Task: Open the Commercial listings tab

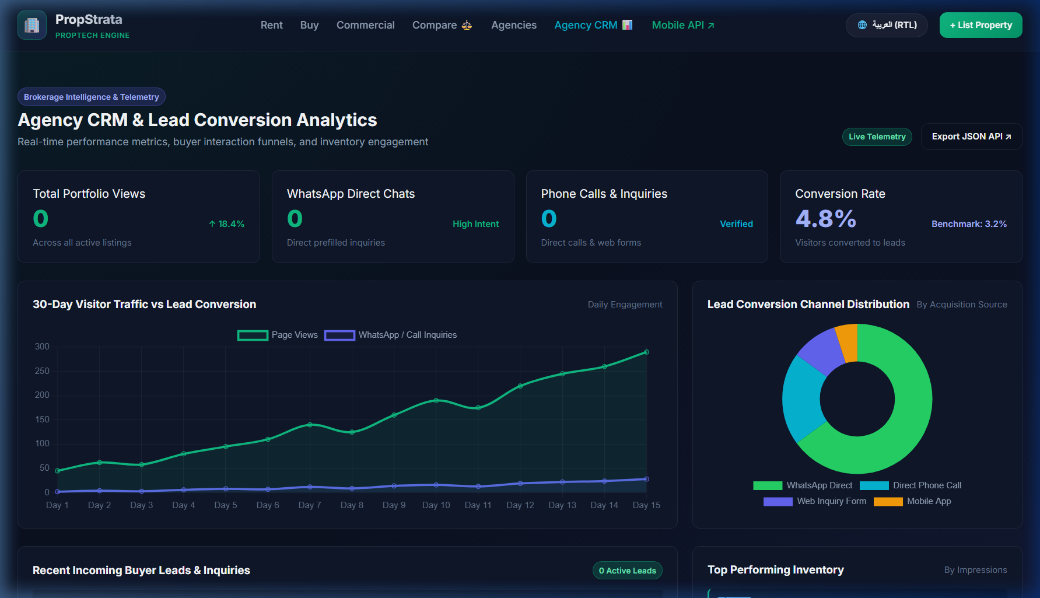Action: [x=366, y=25]
